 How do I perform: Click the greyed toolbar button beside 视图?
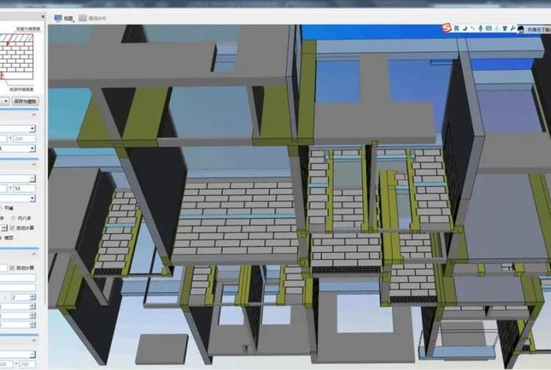(92, 18)
